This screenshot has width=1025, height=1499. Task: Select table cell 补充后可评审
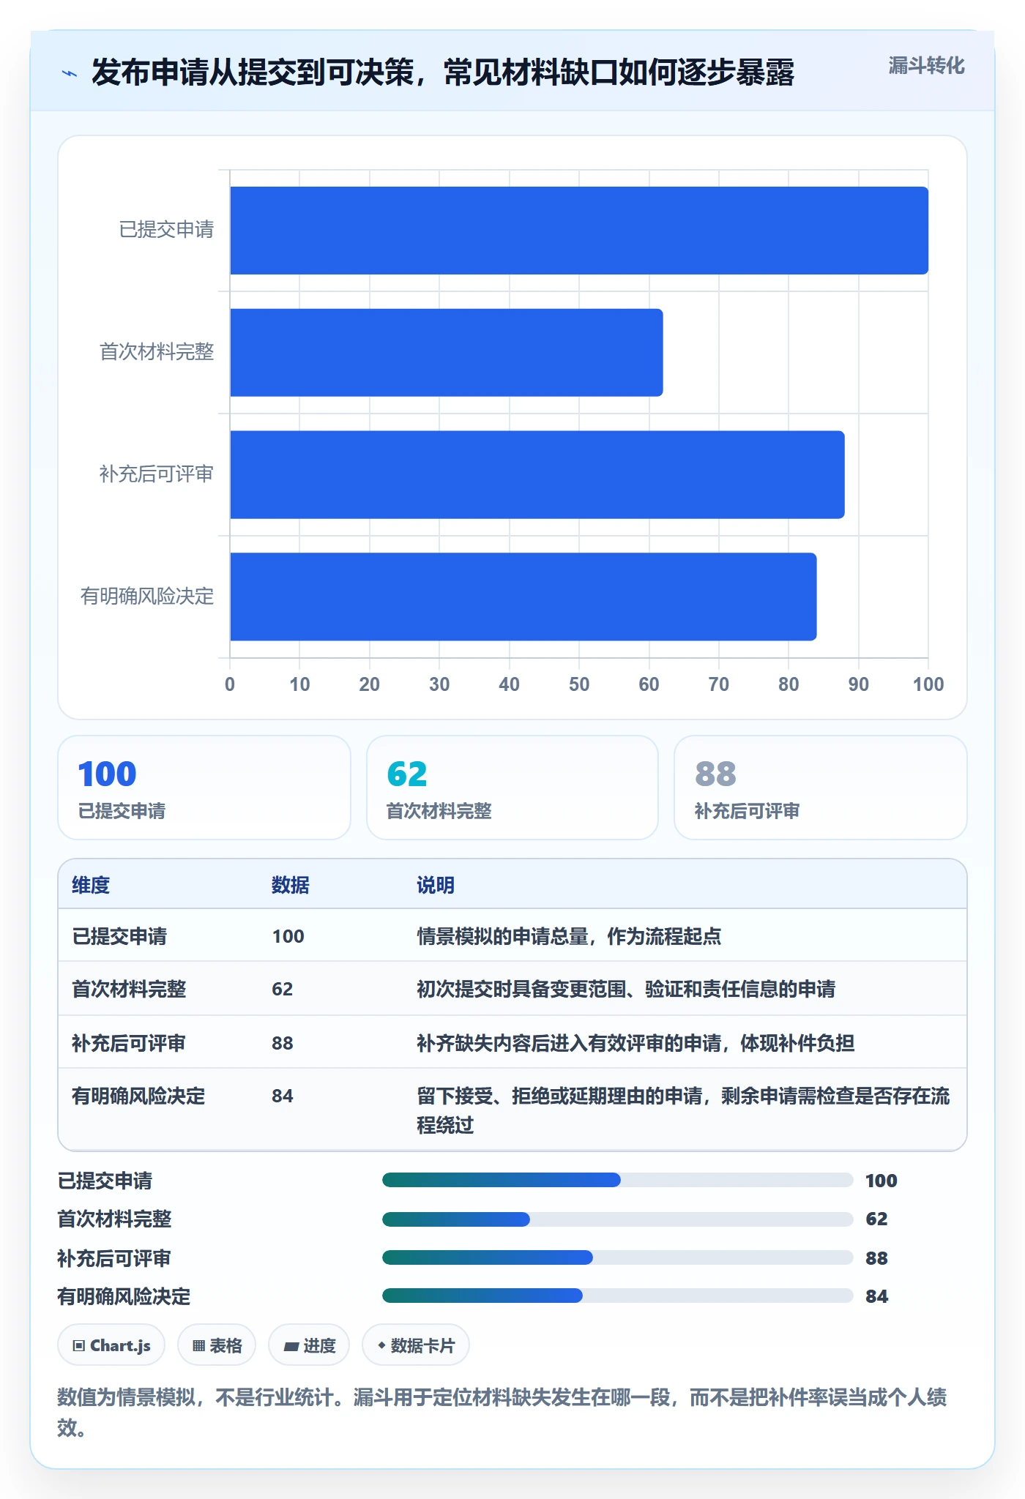pos(129,1043)
